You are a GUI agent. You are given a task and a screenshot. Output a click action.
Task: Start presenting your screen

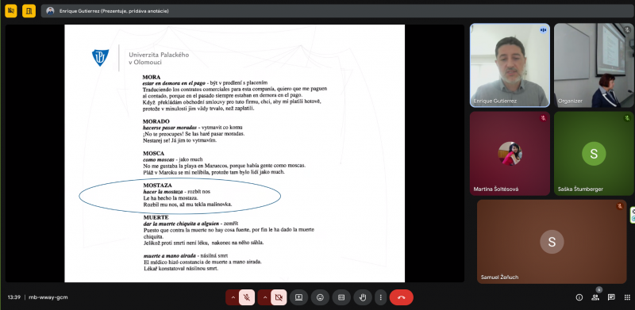(298, 297)
